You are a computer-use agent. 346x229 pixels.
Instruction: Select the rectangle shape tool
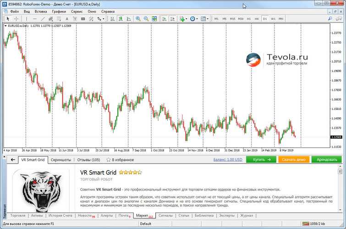point(83,19)
